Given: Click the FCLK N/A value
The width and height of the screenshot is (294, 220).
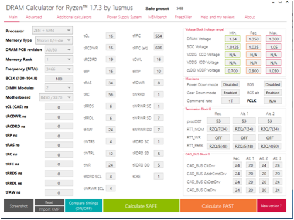Looking at the screenshot, I should (x=273, y=101).
